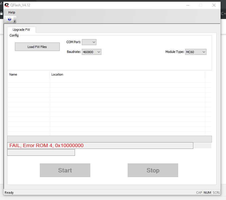Click the empty field below the error message

[41, 153]
